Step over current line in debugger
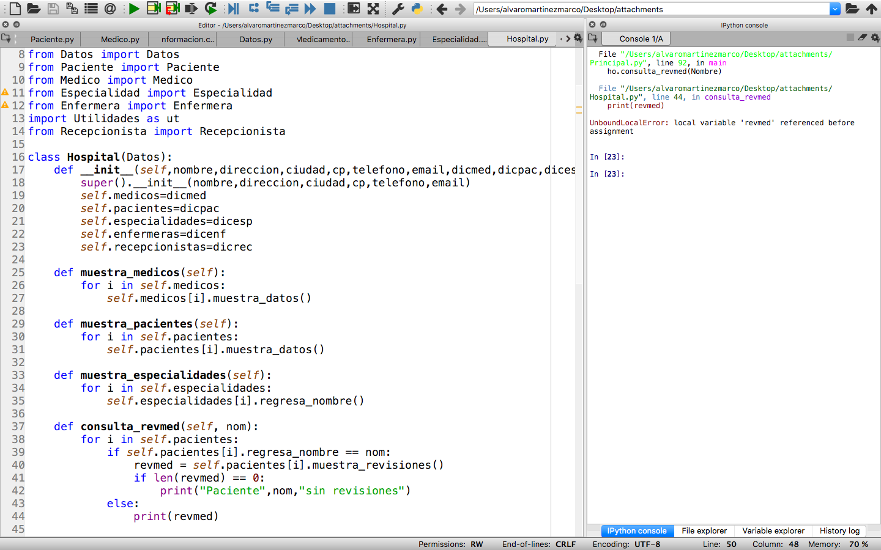Screen dimensions: 881x550 coord(253,9)
